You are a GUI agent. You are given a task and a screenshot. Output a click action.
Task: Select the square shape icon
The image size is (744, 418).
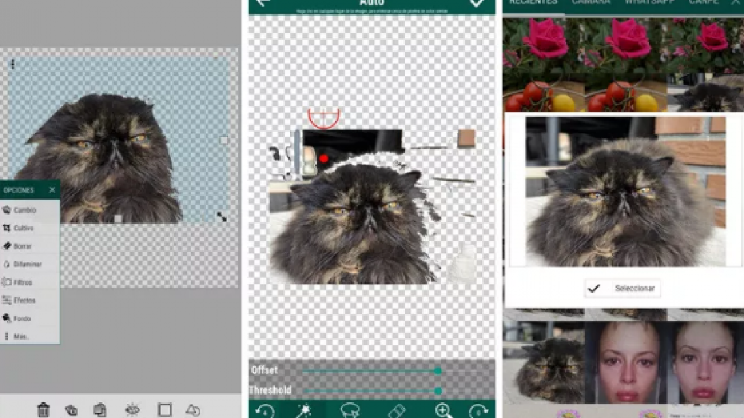[x=165, y=410]
